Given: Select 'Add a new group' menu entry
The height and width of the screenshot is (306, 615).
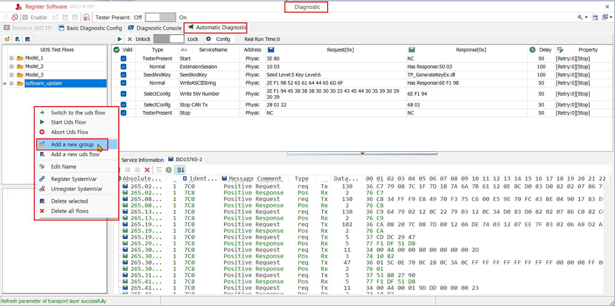Looking at the screenshot, I should click(77, 144).
